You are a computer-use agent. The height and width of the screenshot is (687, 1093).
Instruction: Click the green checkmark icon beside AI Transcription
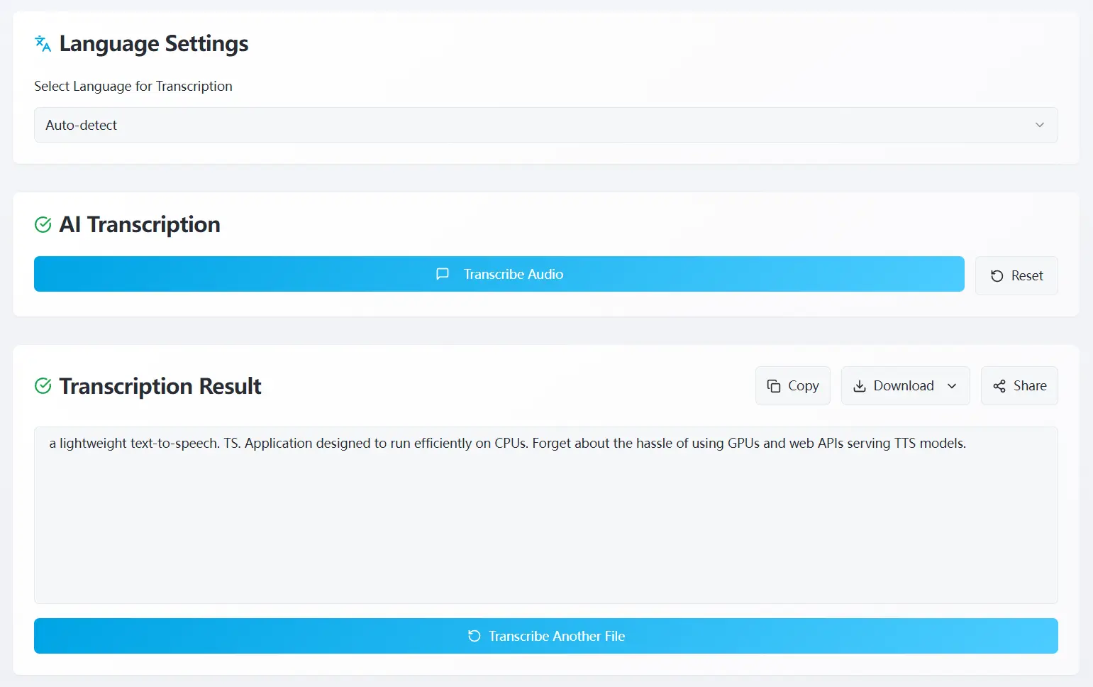(43, 224)
